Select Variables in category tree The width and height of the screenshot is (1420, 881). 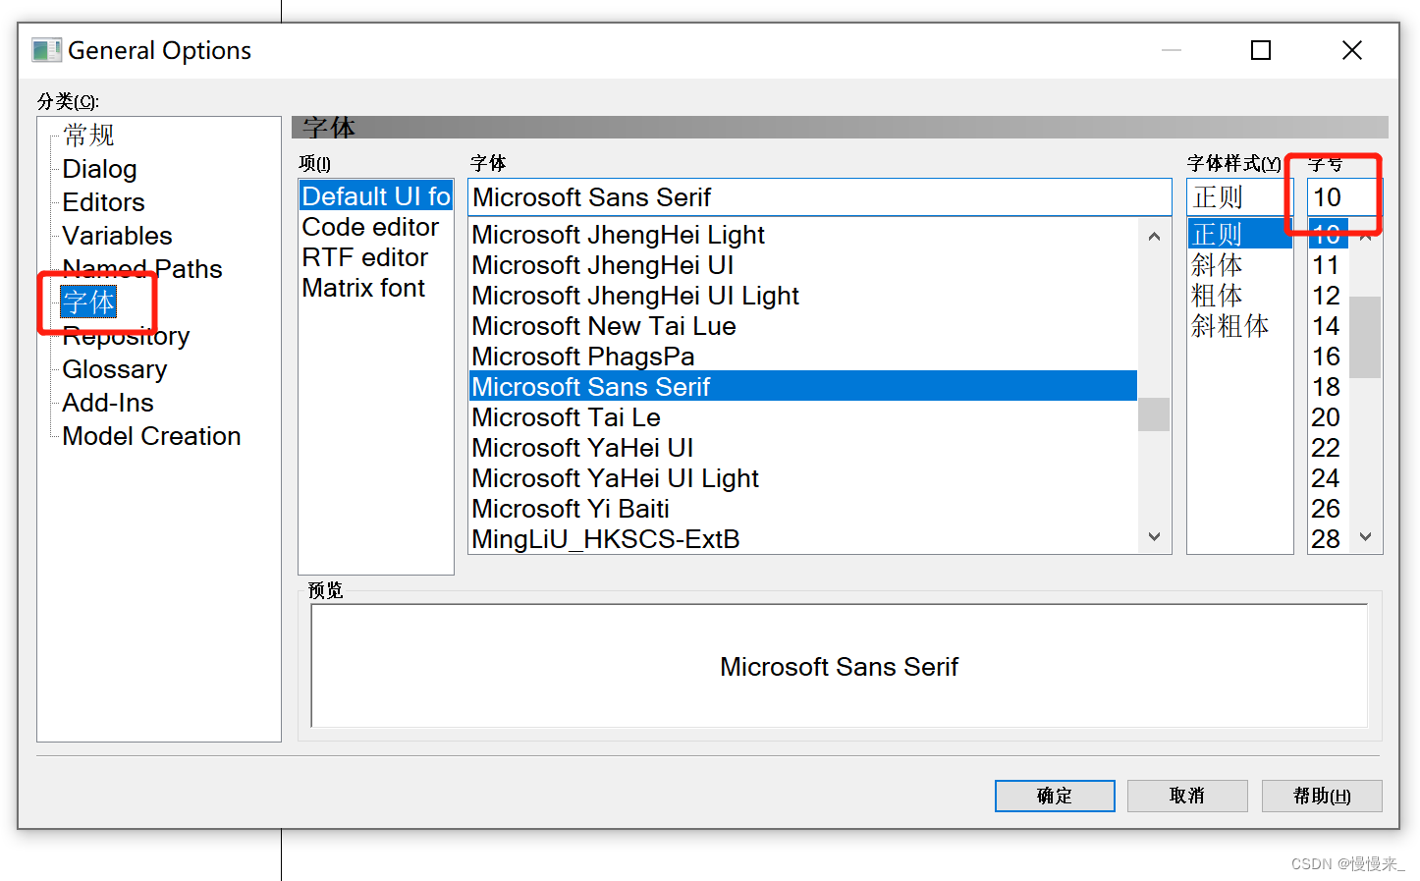(x=117, y=236)
